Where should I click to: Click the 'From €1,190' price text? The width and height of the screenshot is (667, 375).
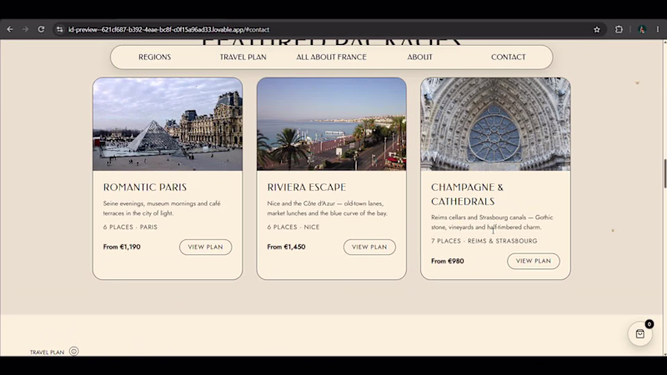122,247
